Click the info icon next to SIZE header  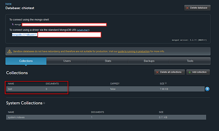(x=166, y=83)
